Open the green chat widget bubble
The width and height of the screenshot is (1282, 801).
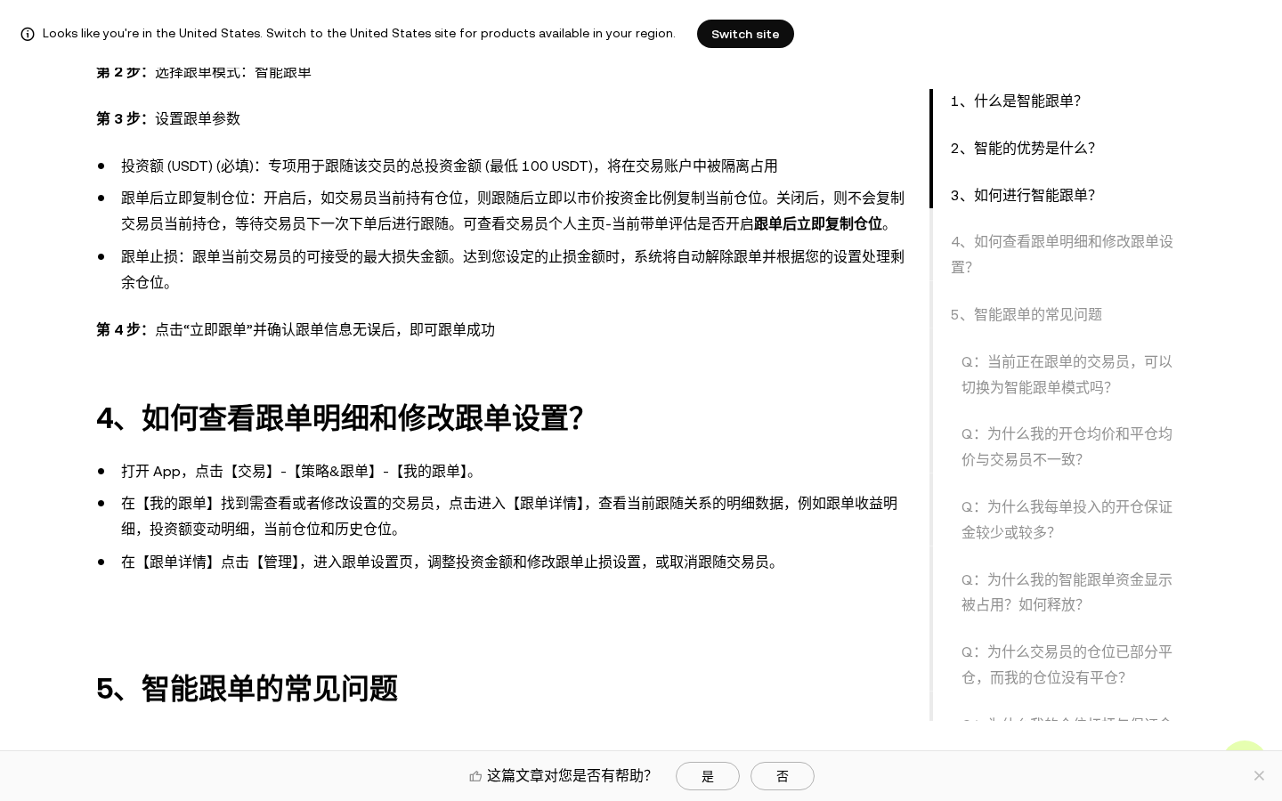1245,746
